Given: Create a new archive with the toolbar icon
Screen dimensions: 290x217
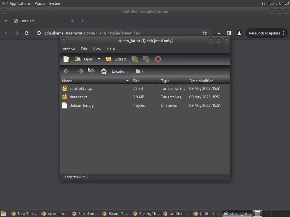Looking at the screenshot, I should pos(66,59).
